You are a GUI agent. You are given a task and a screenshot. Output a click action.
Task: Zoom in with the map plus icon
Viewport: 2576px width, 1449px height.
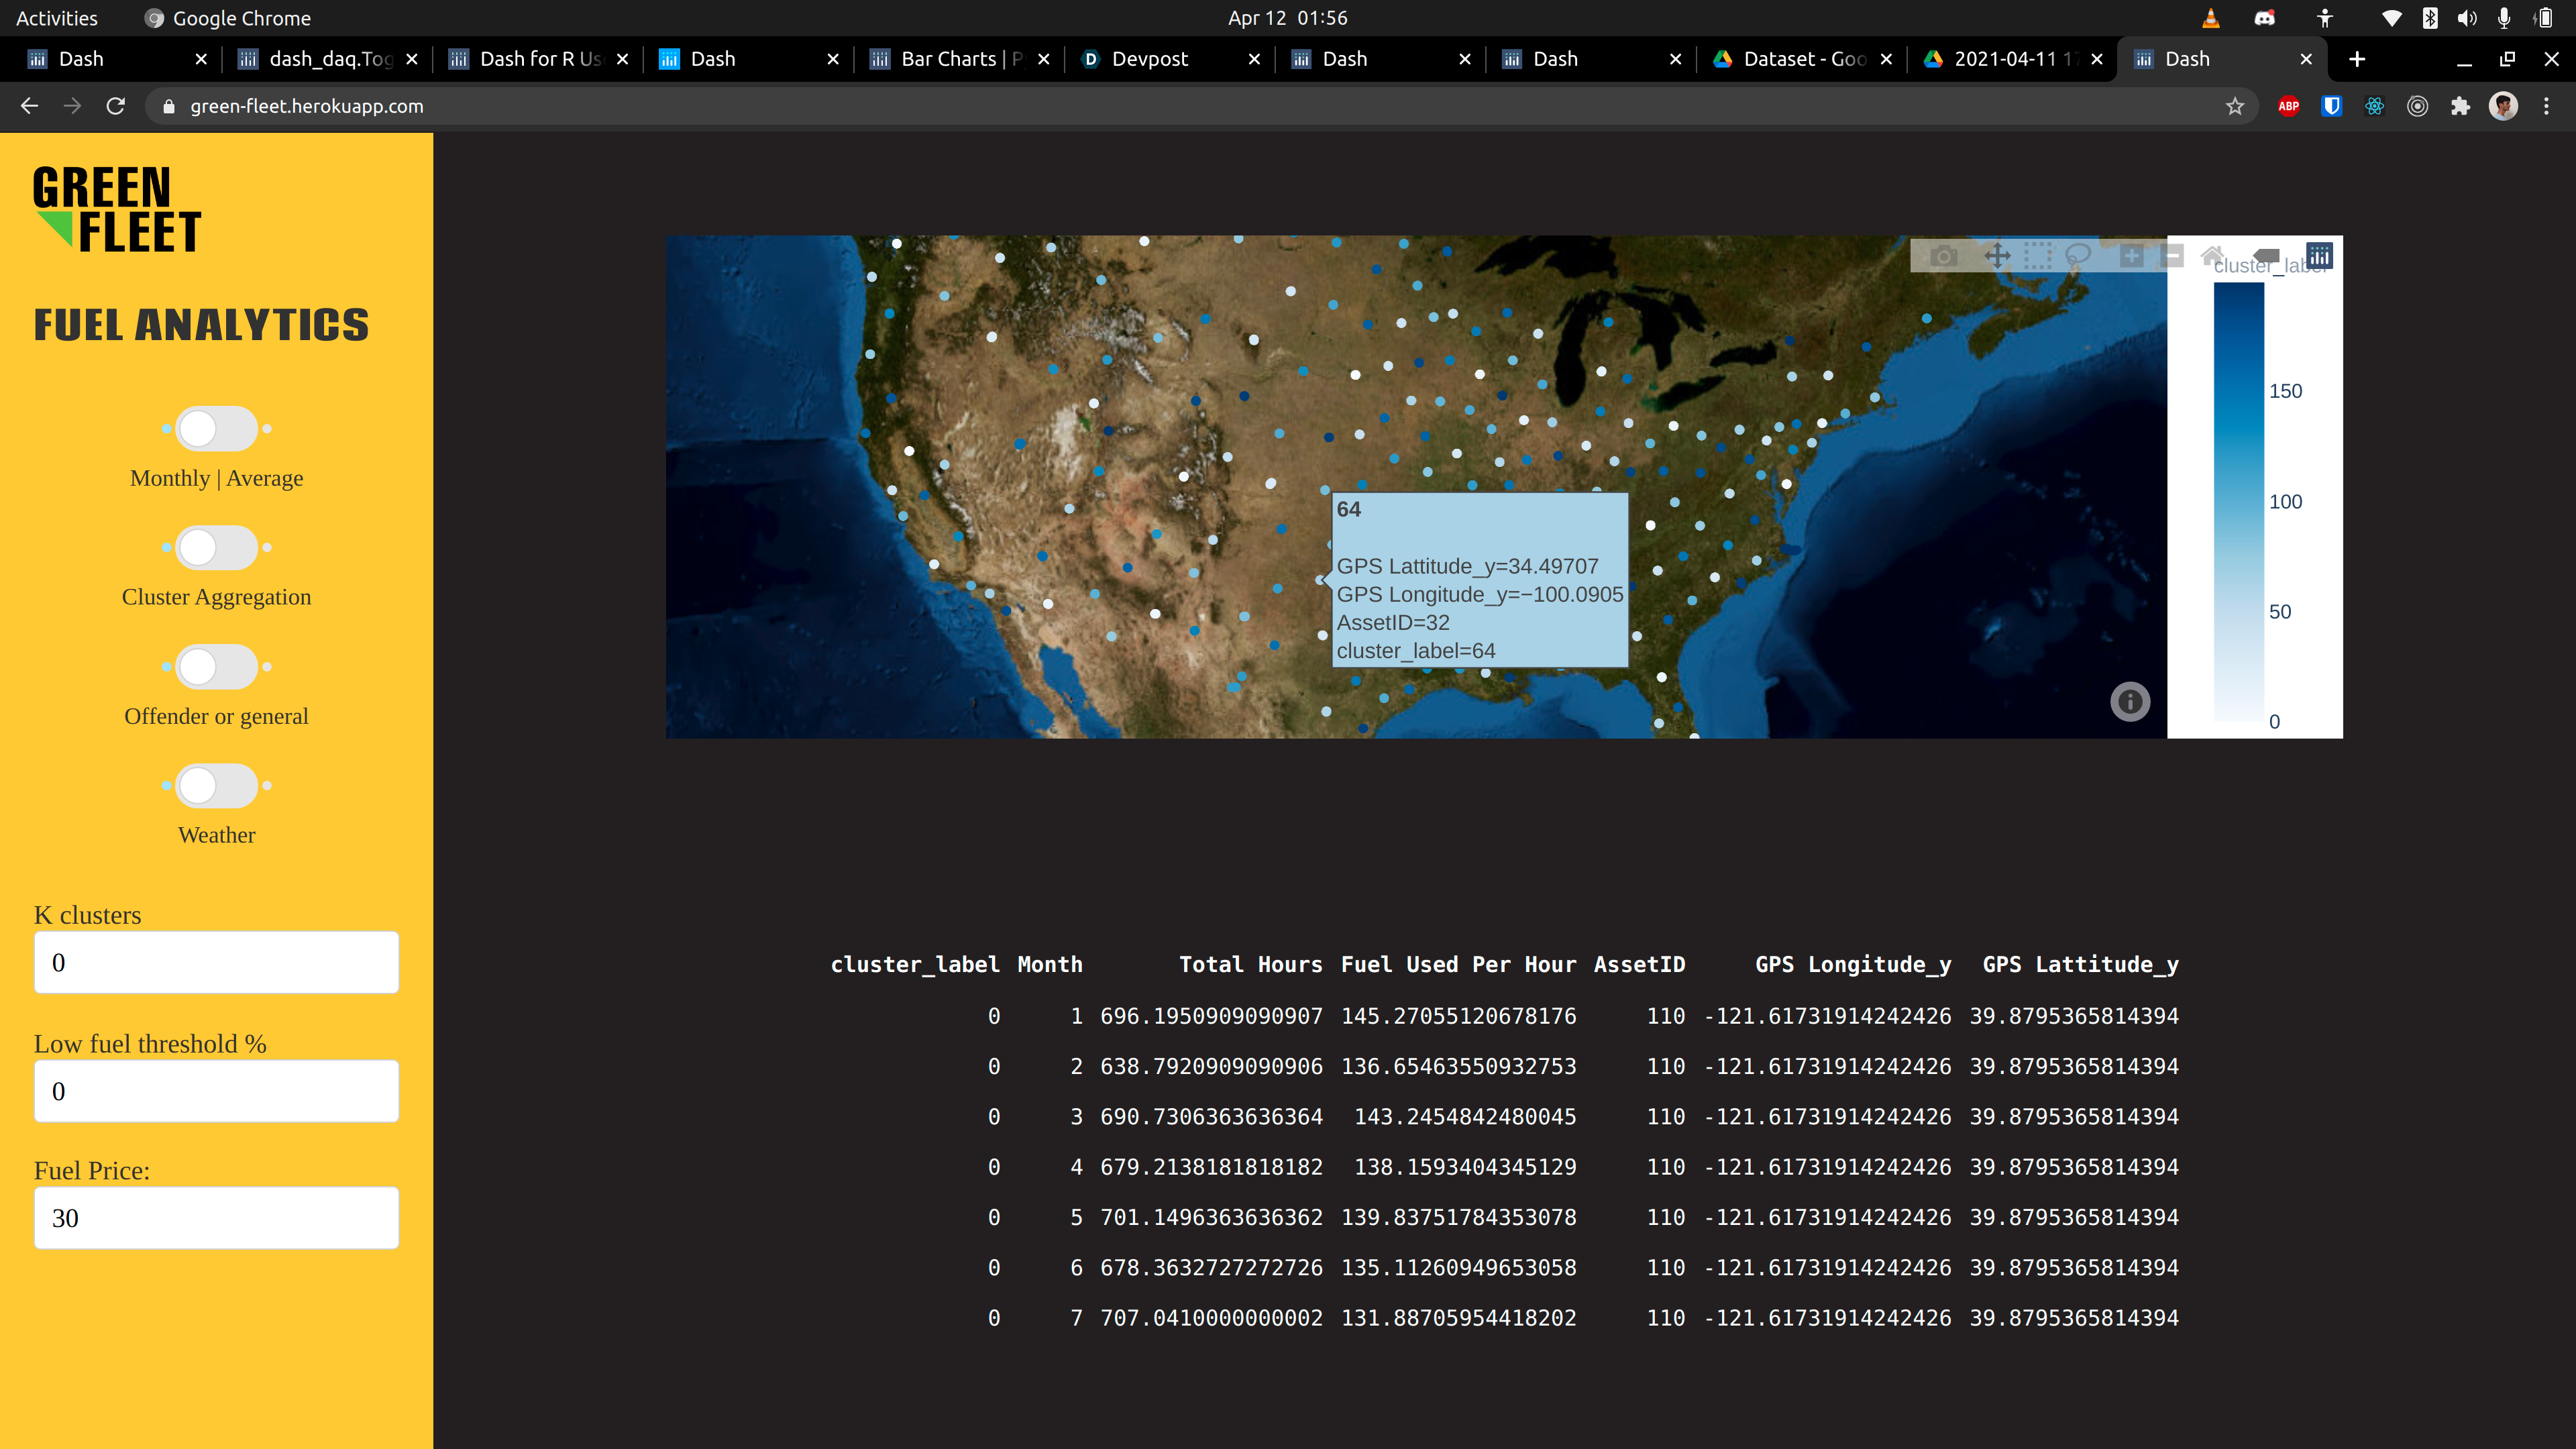tap(2131, 256)
